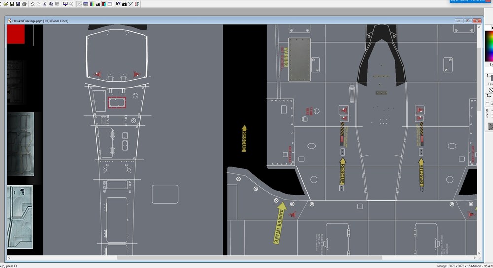The height and width of the screenshot is (268, 493).
Task: Swap foreground and background textures arrows
Action: tap(488, 96)
